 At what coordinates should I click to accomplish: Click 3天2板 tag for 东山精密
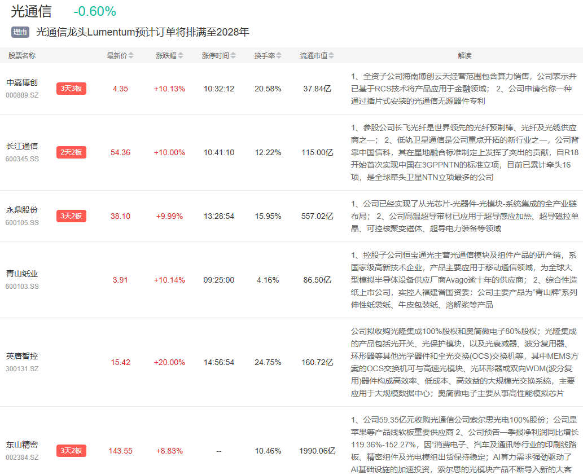click(71, 451)
